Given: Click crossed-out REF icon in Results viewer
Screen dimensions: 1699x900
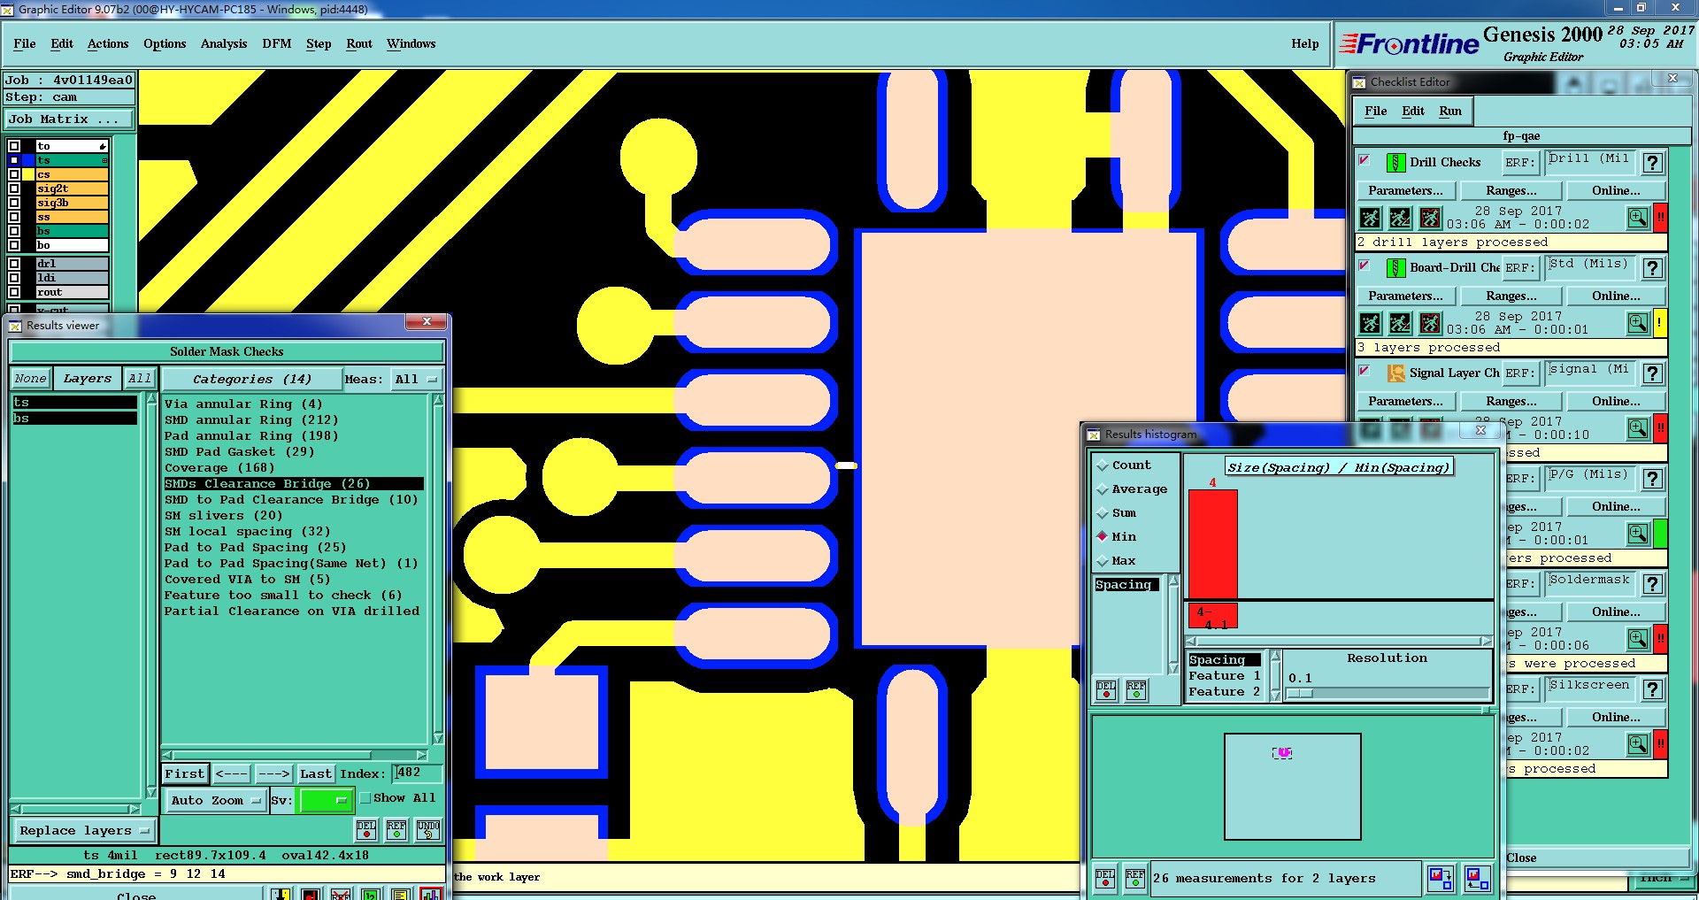Looking at the screenshot, I should click(x=341, y=894).
